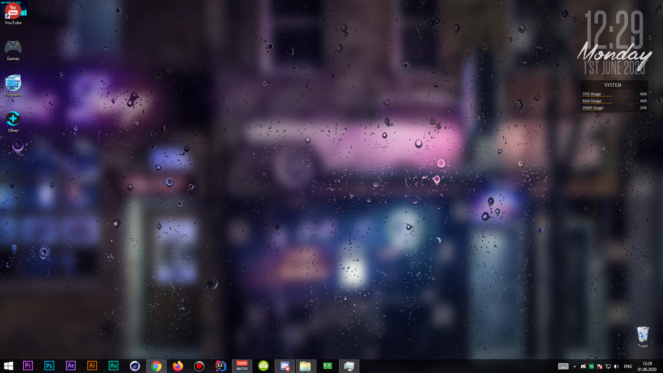Open the security flag tray icon

[x=599, y=366]
